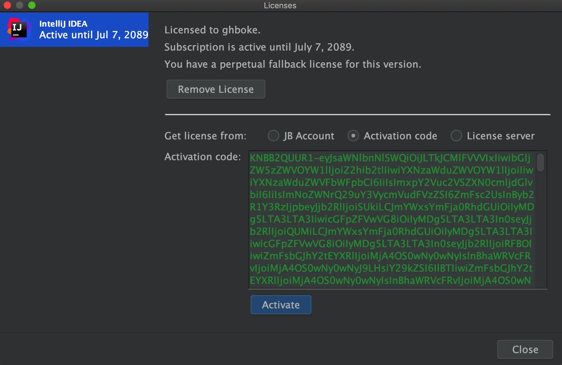Viewport: 562px width, 365px height.
Task: Click the yellow minimize circle
Action: [19, 5]
